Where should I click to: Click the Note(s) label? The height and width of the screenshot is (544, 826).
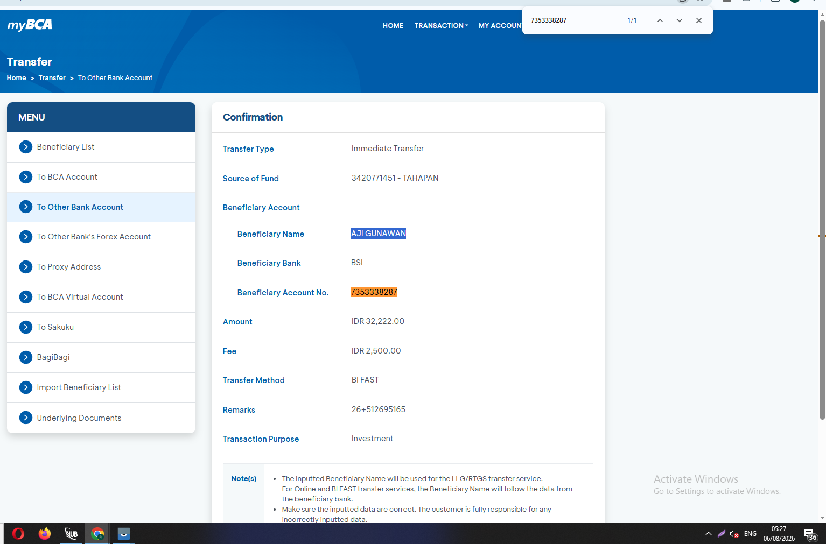[244, 479]
